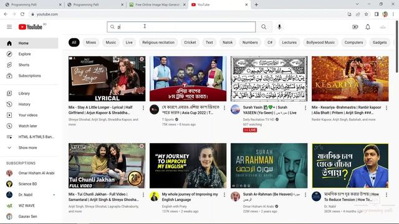Open My Journey To Improve My English thumbnail
The height and width of the screenshot is (224, 399).
[188, 166]
